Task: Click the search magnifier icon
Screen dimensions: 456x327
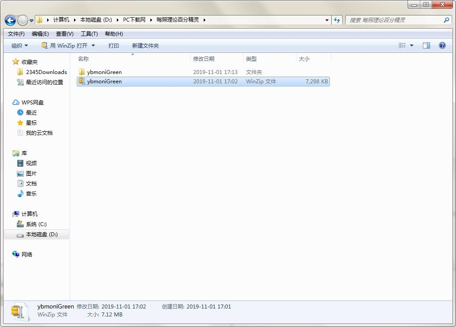Action: [x=446, y=20]
